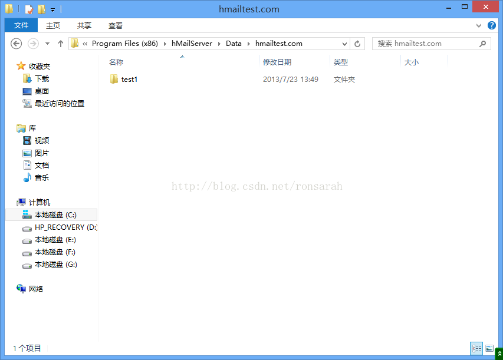This screenshot has height=360, width=503.
Task: Select the test1 folder icon
Action: pyautogui.click(x=114, y=79)
